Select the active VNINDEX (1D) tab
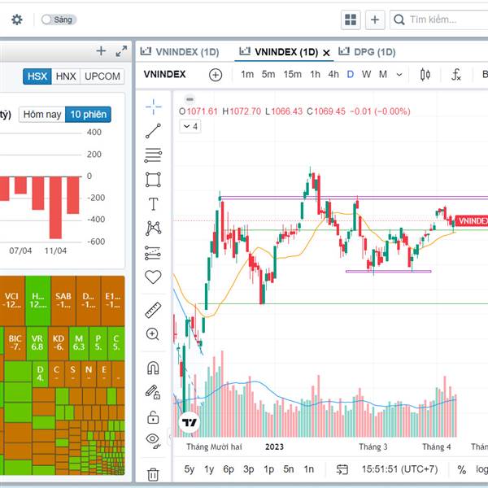 [x=279, y=52]
